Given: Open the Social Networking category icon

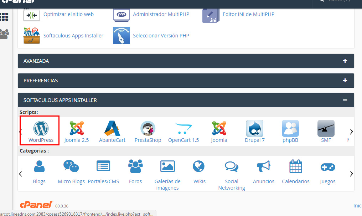Looking at the screenshot, I should (x=232, y=166).
